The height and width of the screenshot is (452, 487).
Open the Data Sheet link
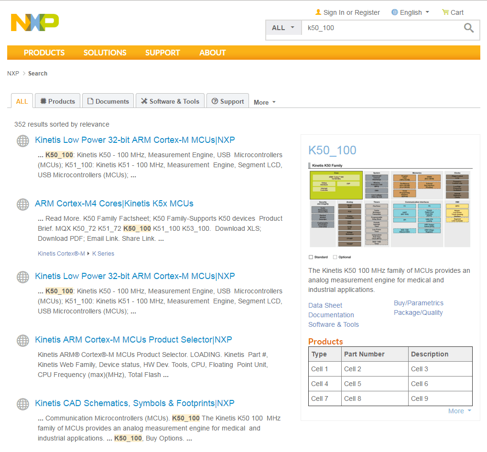tap(325, 305)
